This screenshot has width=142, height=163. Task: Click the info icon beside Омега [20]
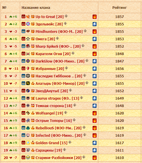click(x=57, y=39)
